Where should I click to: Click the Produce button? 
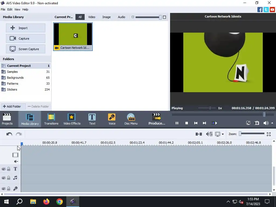(x=157, y=119)
